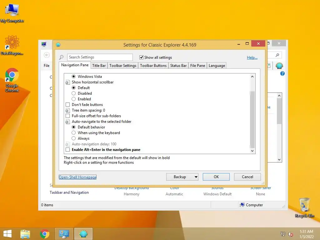Image resolution: width=320 pixels, height=240 pixels.
Task: Click the Harmony desktop background label
Action: [132, 194]
